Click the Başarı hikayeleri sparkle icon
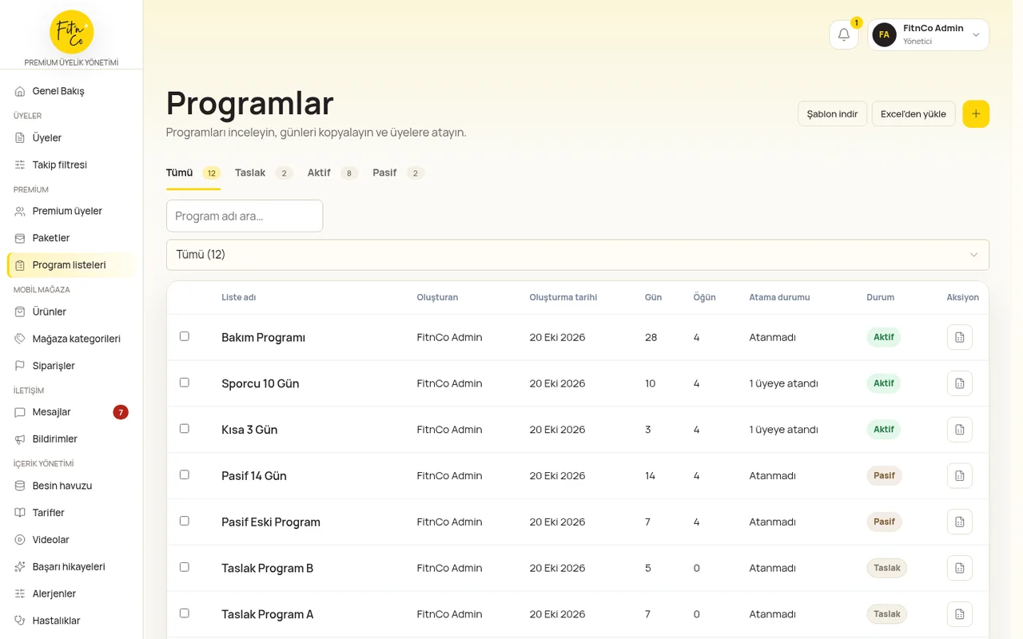Screen dimensions: 1023x639 point(20,567)
